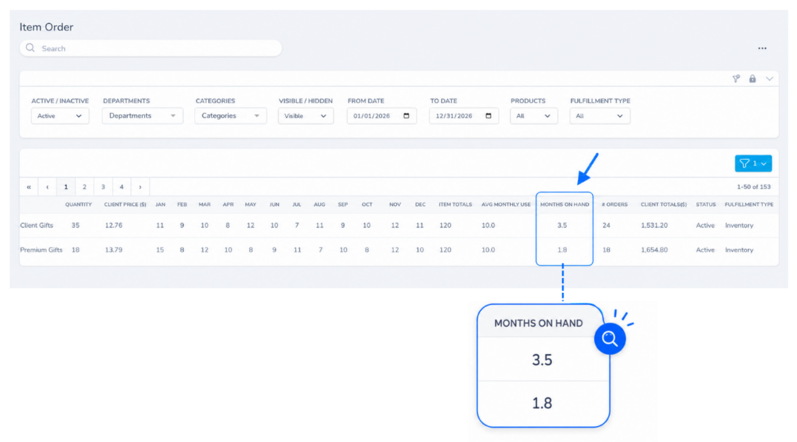
Task: Click the Client Totals($) column header
Action: (664, 204)
